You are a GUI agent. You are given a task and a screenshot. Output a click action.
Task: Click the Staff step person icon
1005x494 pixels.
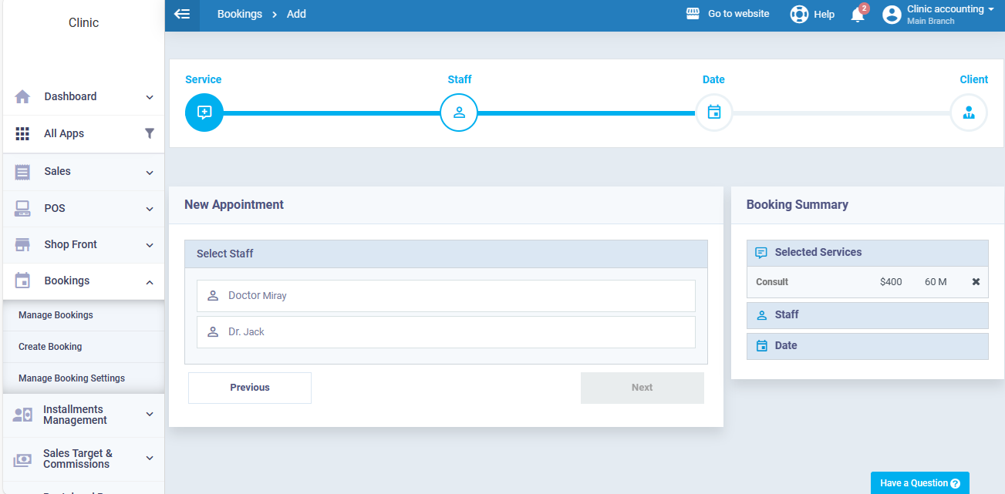tap(459, 113)
